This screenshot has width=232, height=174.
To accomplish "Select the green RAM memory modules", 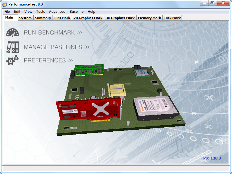I will pos(89,70).
